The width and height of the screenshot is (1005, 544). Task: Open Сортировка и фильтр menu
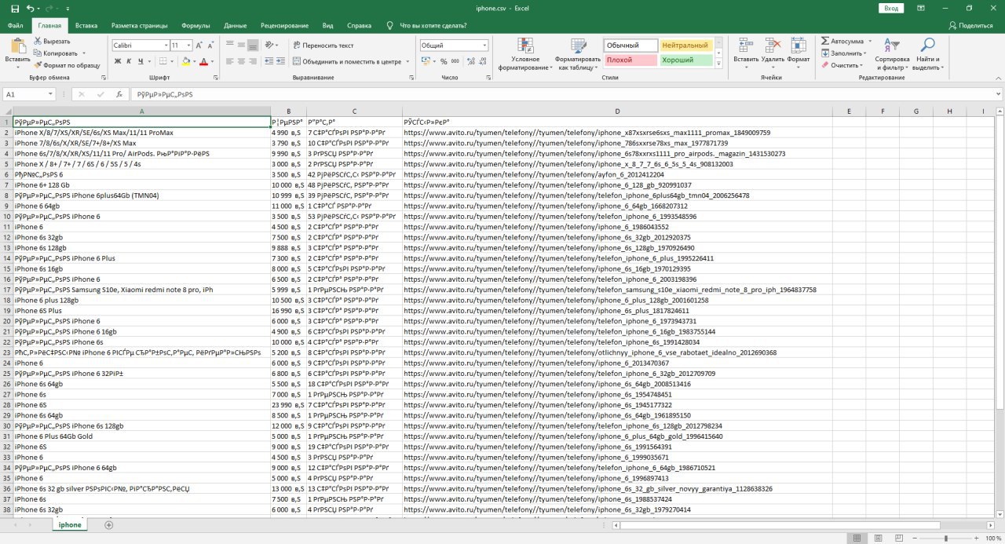click(892, 54)
